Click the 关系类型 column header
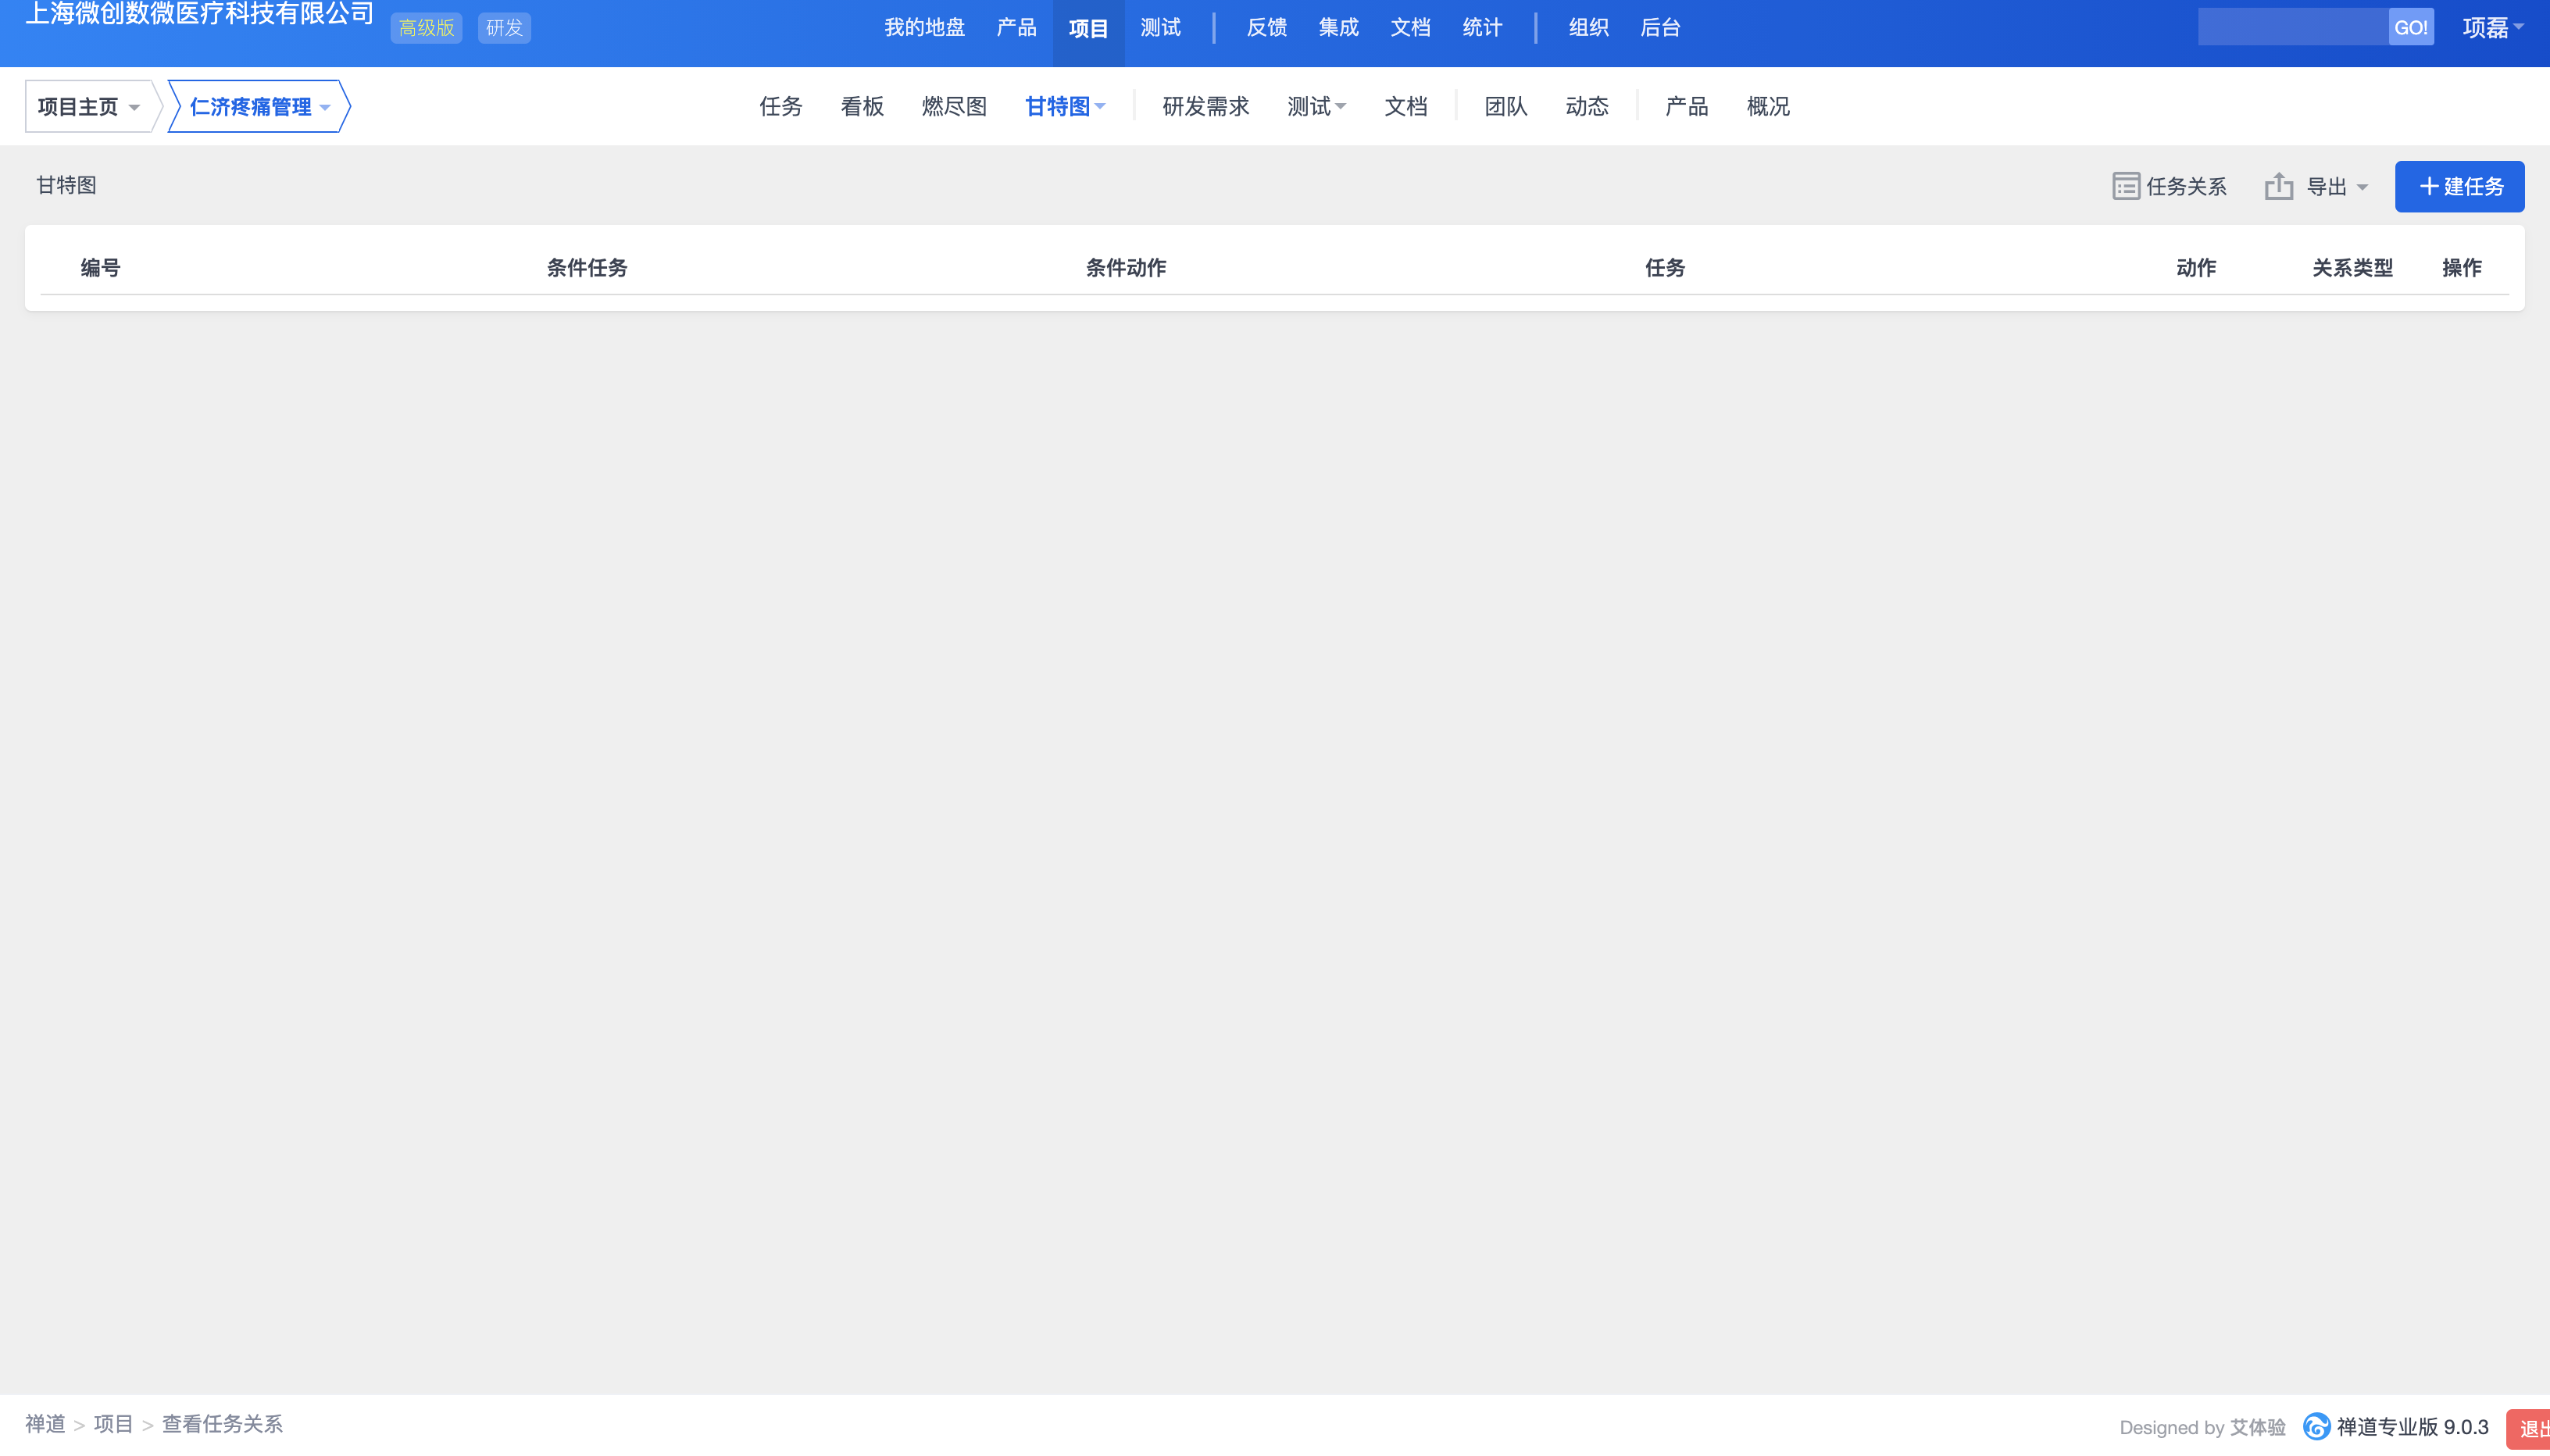 pyautogui.click(x=2352, y=268)
